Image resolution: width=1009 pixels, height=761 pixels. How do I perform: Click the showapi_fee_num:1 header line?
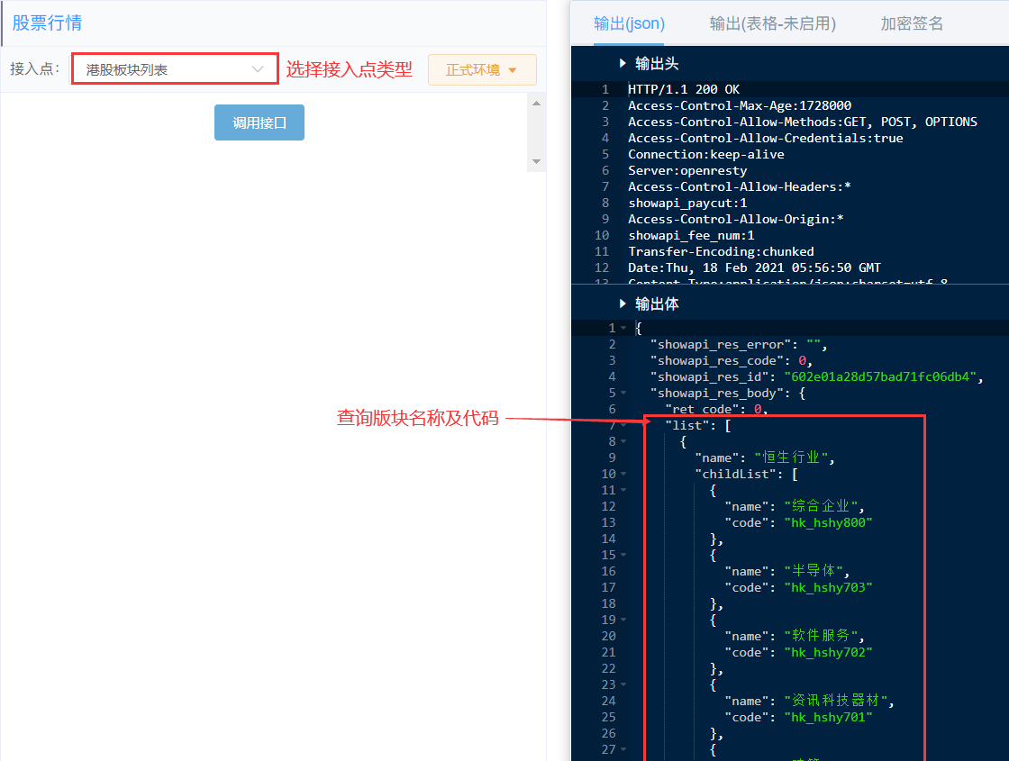(691, 235)
